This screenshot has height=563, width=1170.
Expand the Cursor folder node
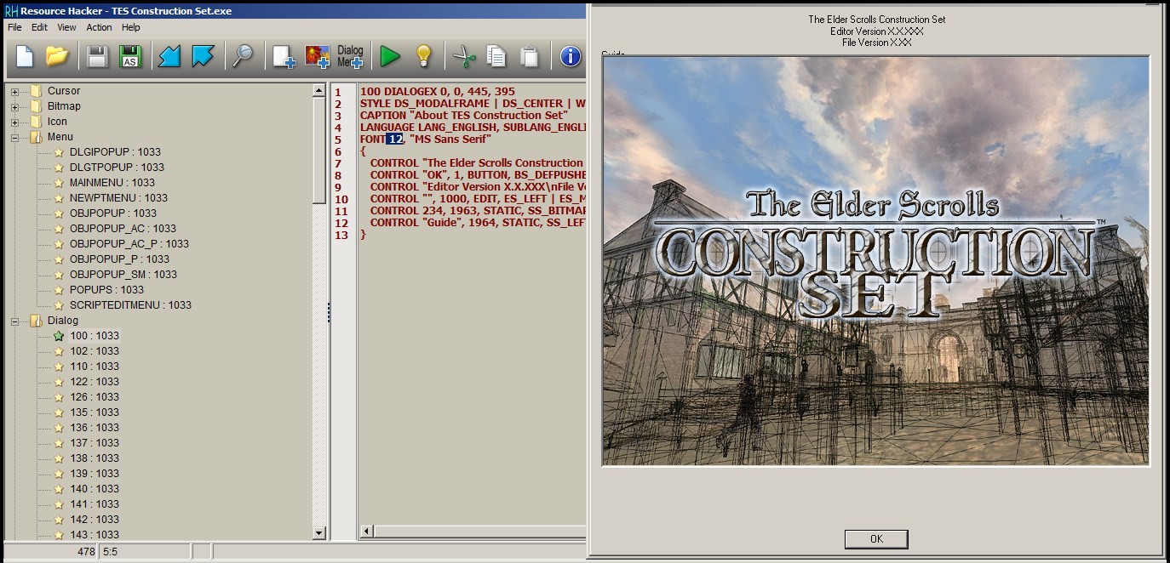point(14,91)
